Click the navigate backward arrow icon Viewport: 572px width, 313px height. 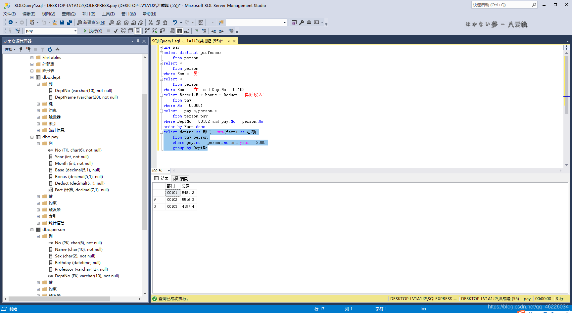(11, 22)
